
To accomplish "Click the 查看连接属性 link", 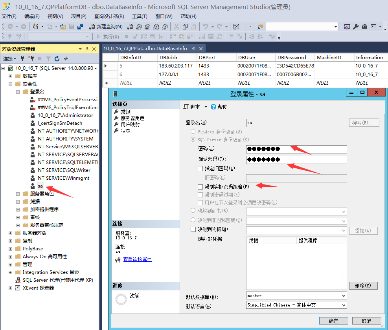I will coord(137,259).
